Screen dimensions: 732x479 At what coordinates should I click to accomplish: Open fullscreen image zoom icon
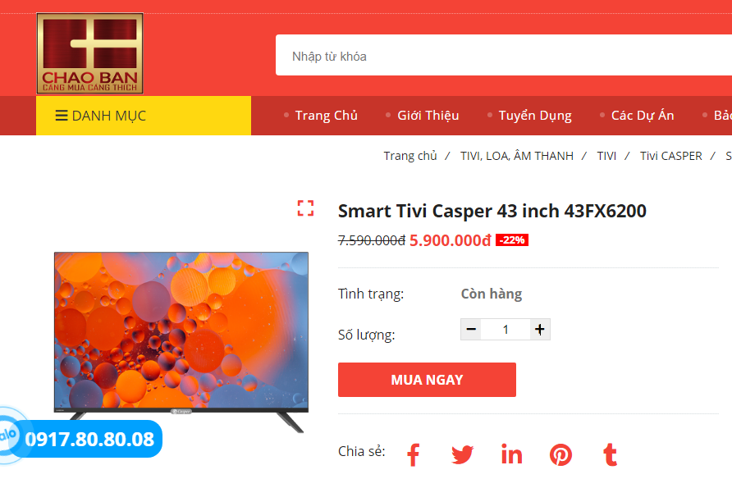[306, 208]
